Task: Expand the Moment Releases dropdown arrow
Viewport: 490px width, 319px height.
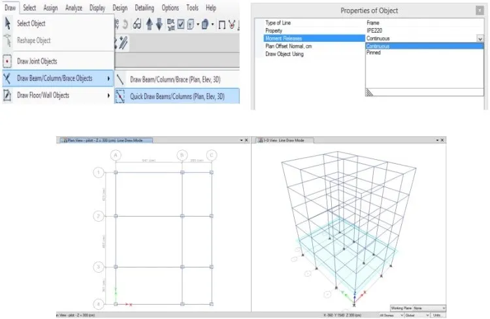Action: click(x=480, y=38)
